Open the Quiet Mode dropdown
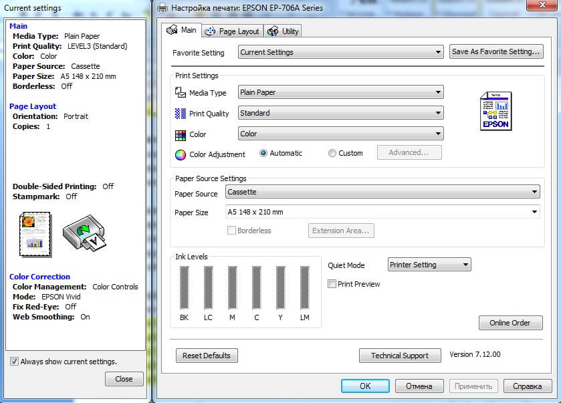561x403 pixels. pos(429,265)
